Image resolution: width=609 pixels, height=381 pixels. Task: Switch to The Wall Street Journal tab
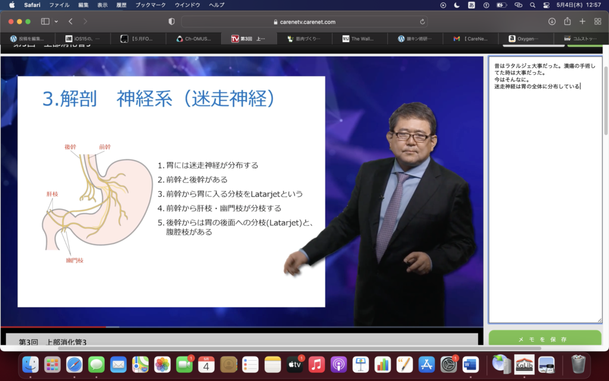360,39
